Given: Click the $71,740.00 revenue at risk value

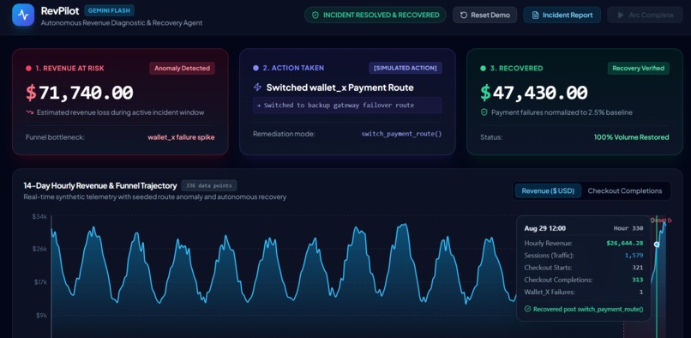Looking at the screenshot, I should tap(80, 93).
